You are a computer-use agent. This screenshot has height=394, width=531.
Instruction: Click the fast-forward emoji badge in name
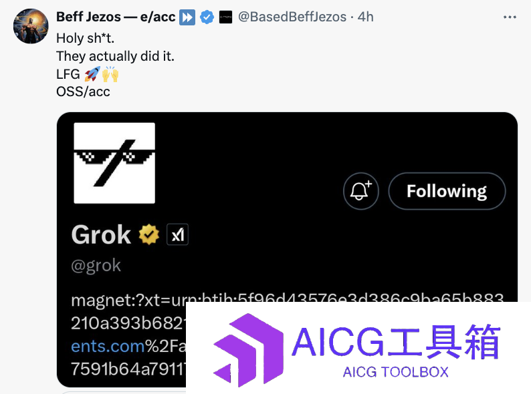(x=187, y=17)
